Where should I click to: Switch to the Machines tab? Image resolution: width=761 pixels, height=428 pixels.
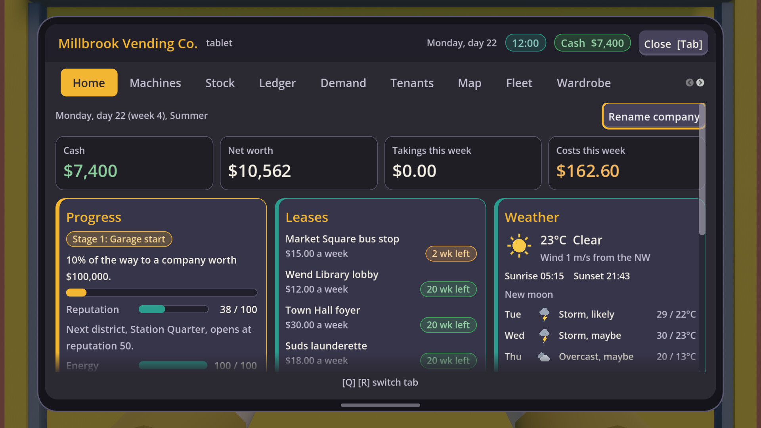(155, 83)
